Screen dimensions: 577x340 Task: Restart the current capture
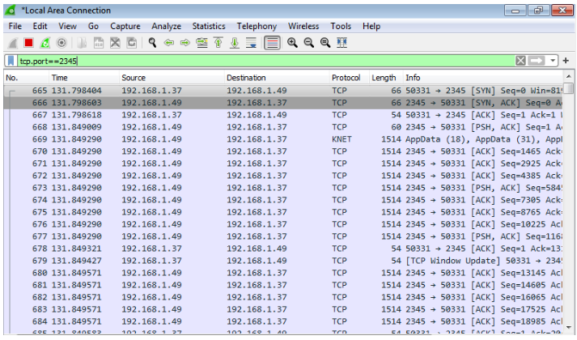[45, 43]
